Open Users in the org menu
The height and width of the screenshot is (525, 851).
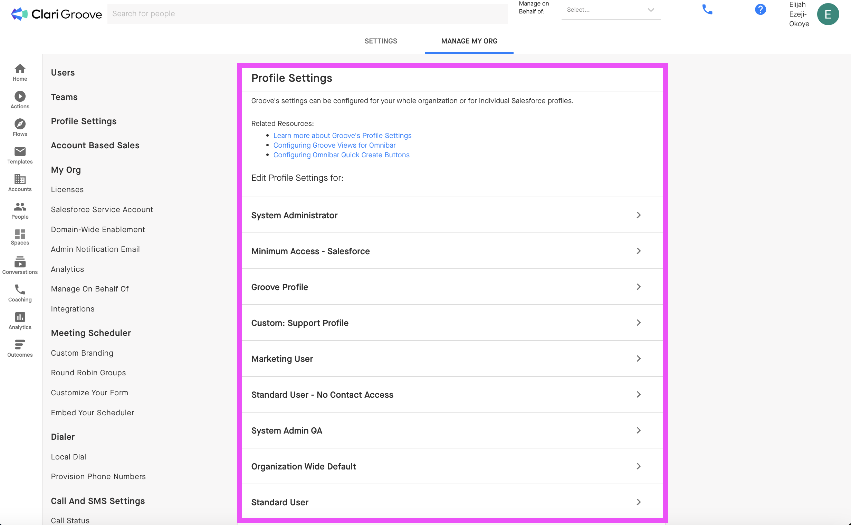(x=63, y=72)
